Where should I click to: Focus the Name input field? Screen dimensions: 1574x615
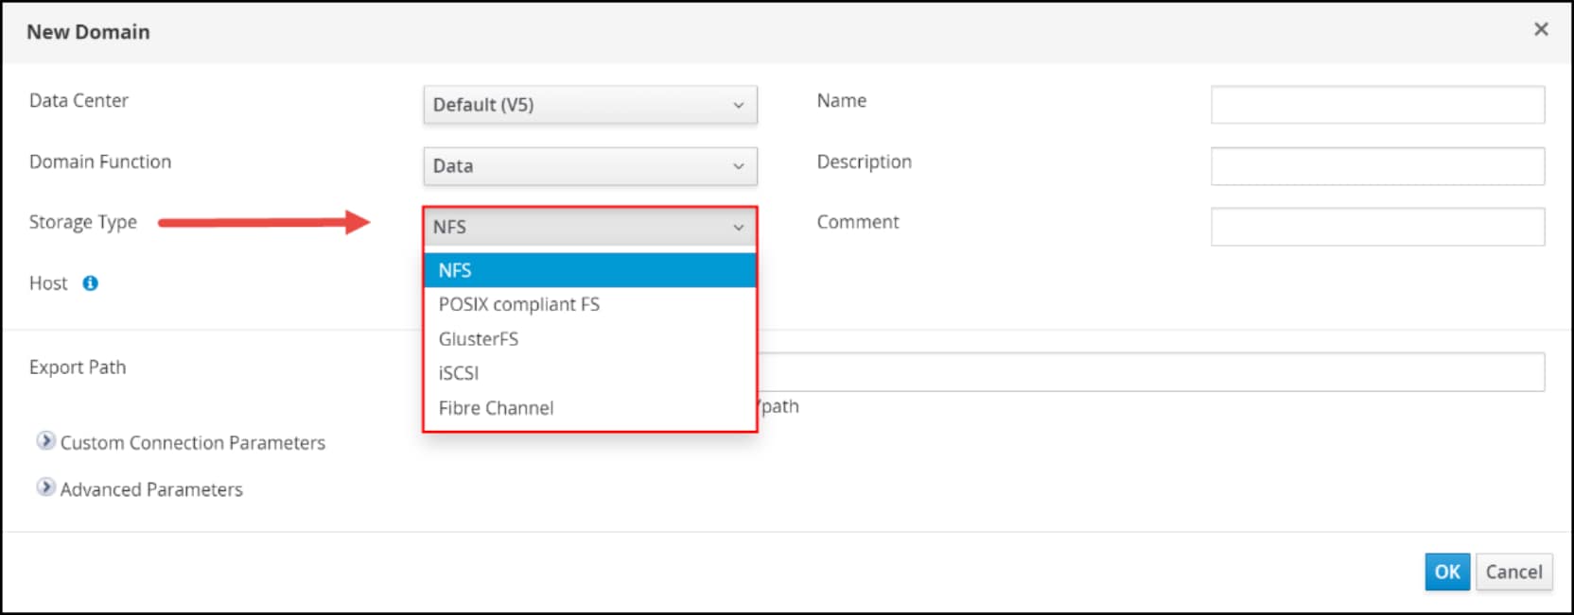(x=1377, y=105)
